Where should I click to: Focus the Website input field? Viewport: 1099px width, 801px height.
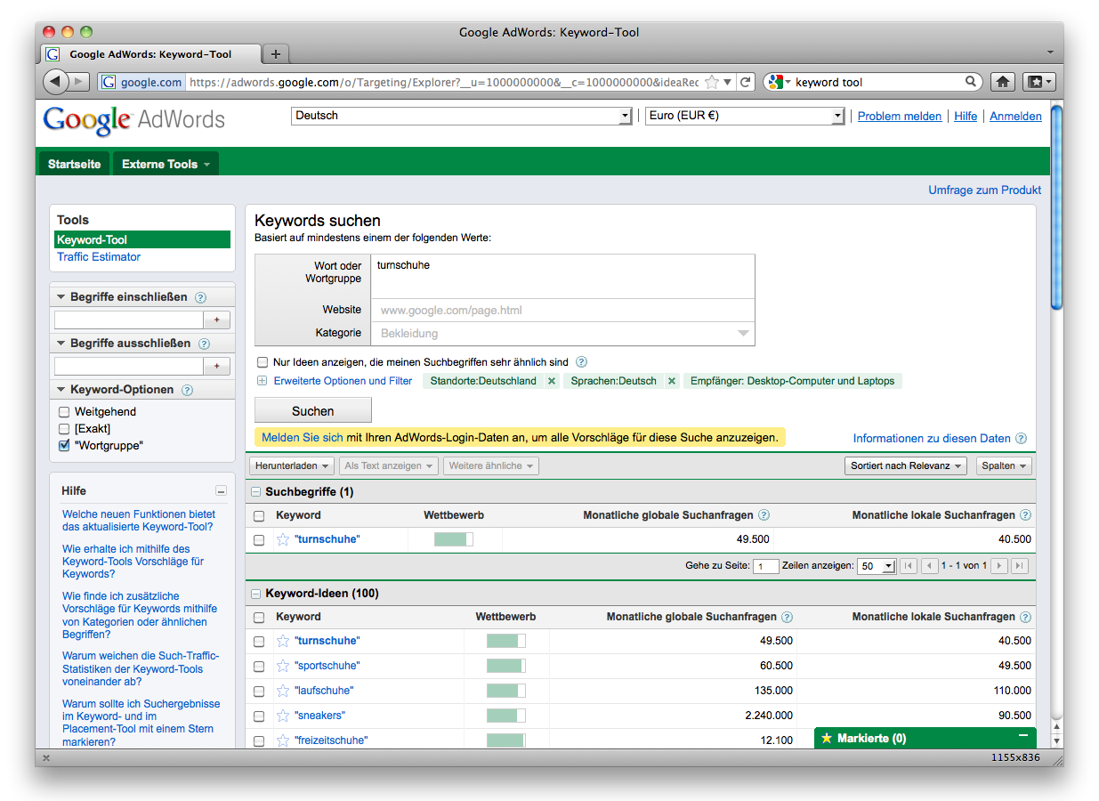click(x=562, y=311)
